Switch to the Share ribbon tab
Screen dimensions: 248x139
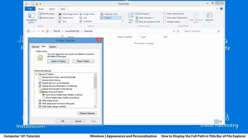click(x=52, y=9)
